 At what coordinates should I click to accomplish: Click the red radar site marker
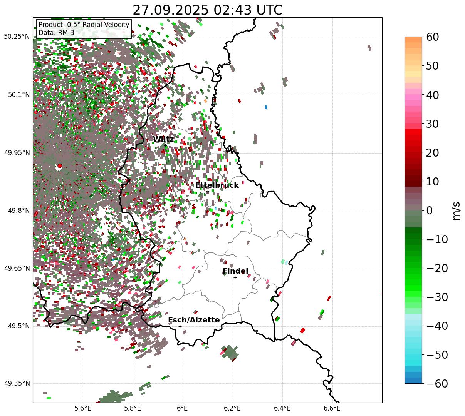(60, 166)
